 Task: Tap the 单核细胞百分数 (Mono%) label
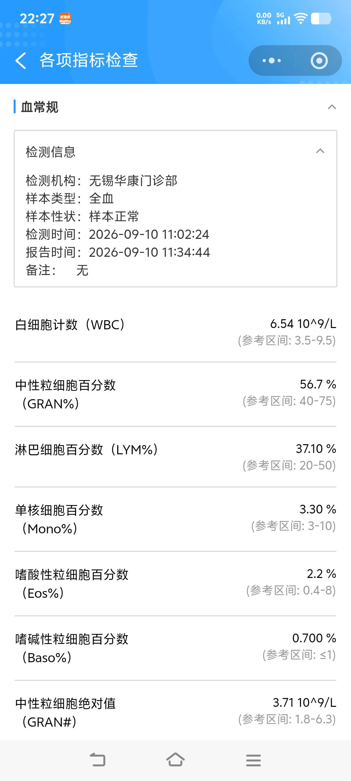59,519
